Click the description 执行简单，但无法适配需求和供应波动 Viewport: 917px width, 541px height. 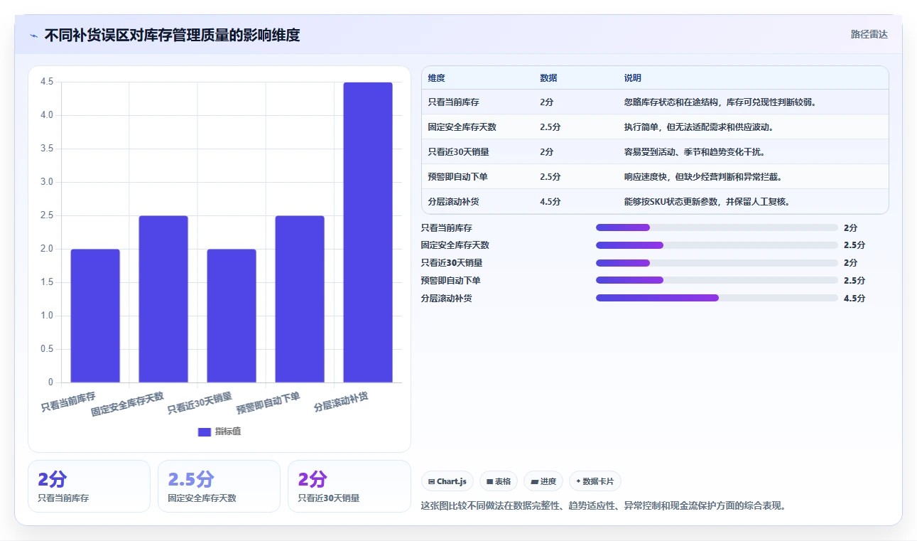pyautogui.click(x=698, y=127)
